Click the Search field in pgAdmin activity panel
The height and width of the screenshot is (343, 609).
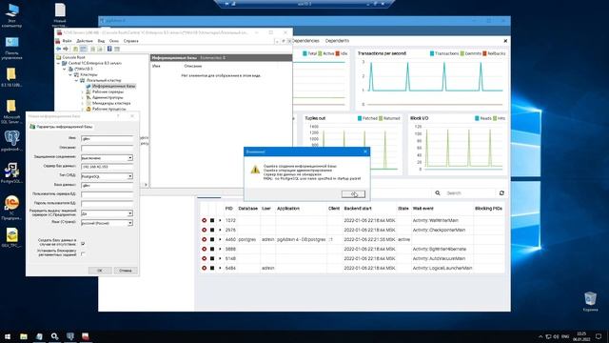469,192
